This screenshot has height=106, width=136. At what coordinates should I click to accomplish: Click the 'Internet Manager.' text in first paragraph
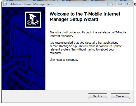pos(61,36)
